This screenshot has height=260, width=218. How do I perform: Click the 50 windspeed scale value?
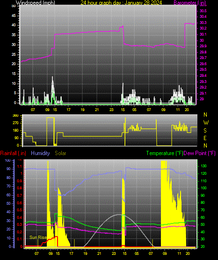(x=14, y=6)
